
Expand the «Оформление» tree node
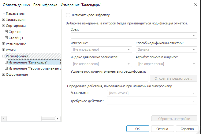click(x=3, y=74)
